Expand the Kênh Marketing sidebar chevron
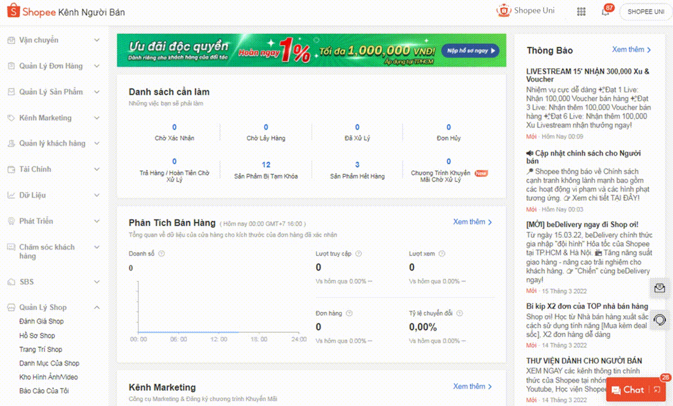 [x=97, y=118]
